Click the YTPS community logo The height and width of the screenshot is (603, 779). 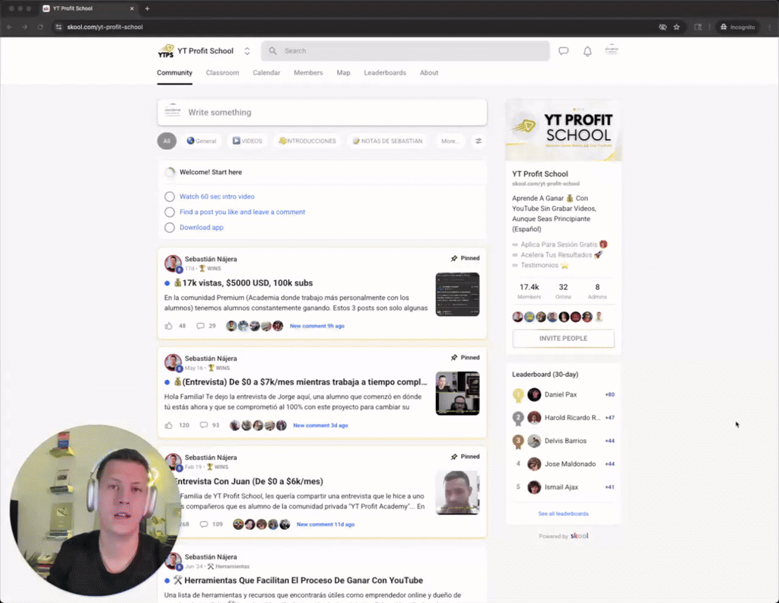tap(166, 51)
